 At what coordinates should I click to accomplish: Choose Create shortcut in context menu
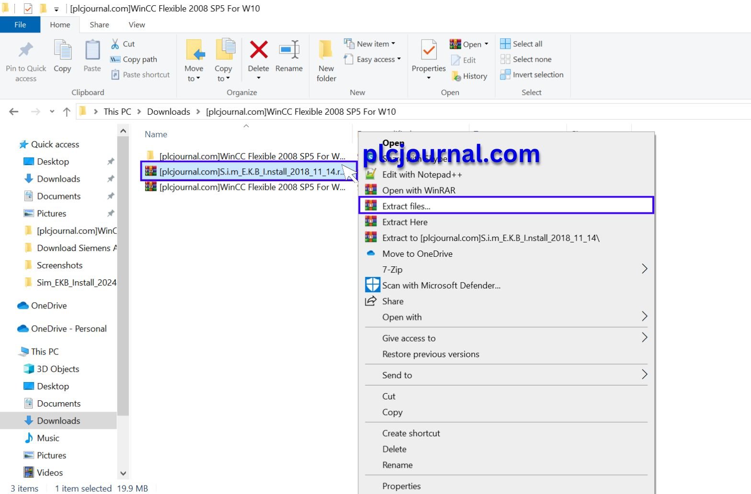(x=506, y=433)
